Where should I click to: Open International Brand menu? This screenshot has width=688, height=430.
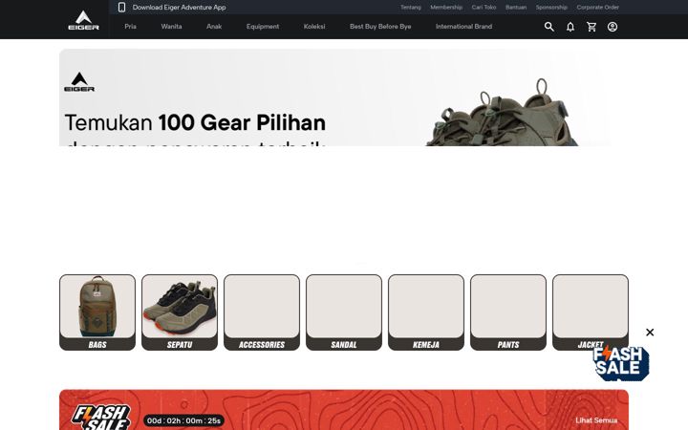pyautogui.click(x=463, y=27)
